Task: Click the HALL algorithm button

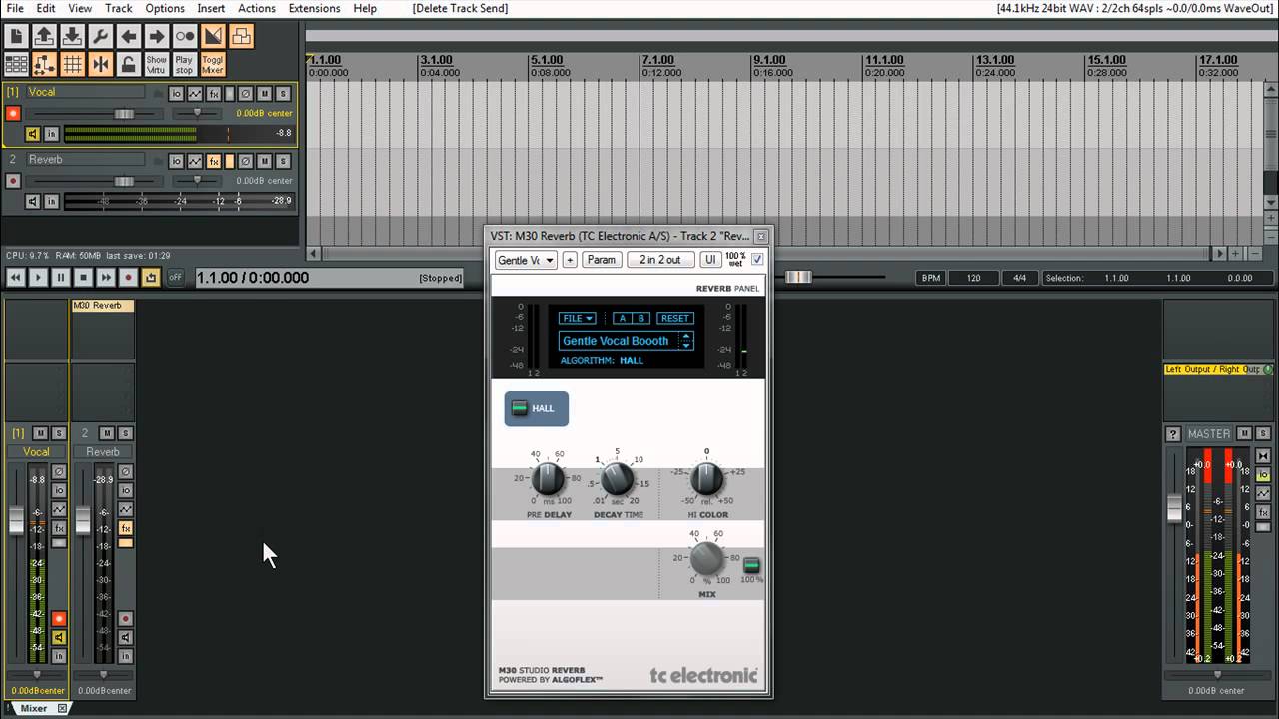Action: coord(536,408)
